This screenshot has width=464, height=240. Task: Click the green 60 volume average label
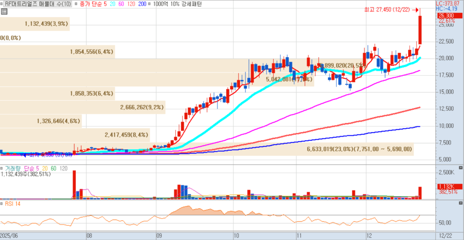coord(54,168)
